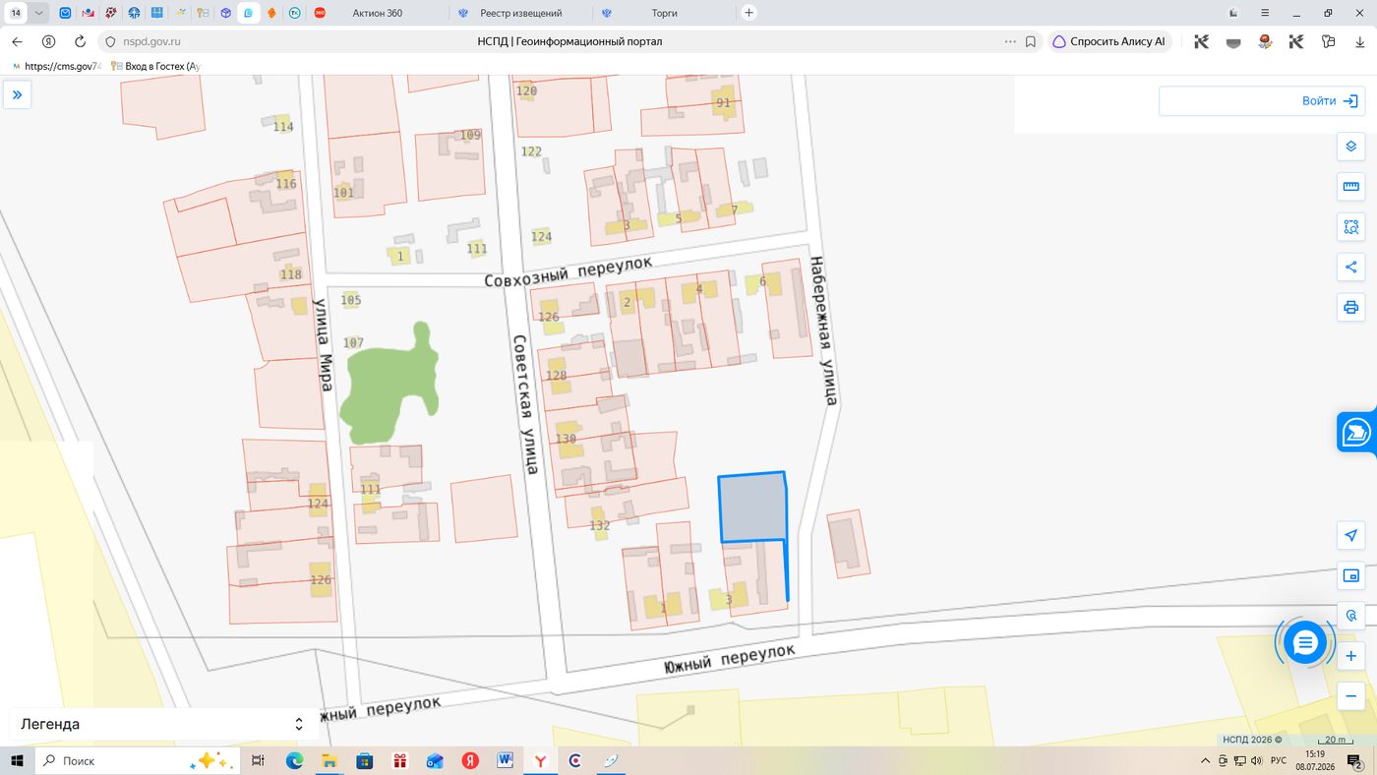Zoom in with the plus button
This screenshot has width=1377, height=775.
1350,656
